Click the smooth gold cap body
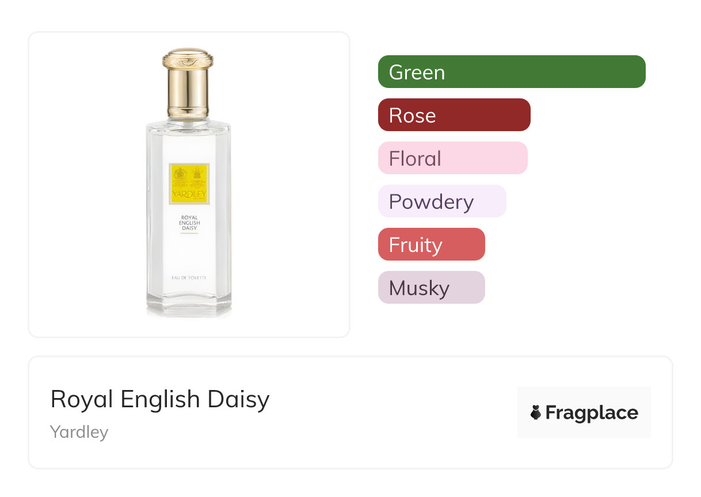The width and height of the screenshot is (701, 497). 188,86
